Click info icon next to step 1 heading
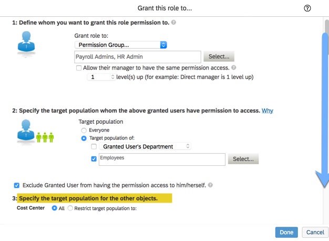329x241 pixels. [x=173, y=23]
